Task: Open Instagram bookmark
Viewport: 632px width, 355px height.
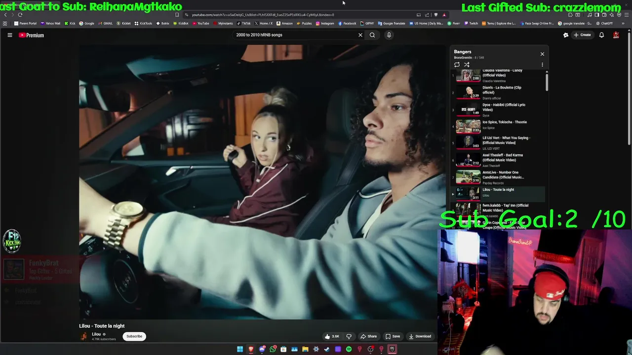Action: tap(325, 23)
